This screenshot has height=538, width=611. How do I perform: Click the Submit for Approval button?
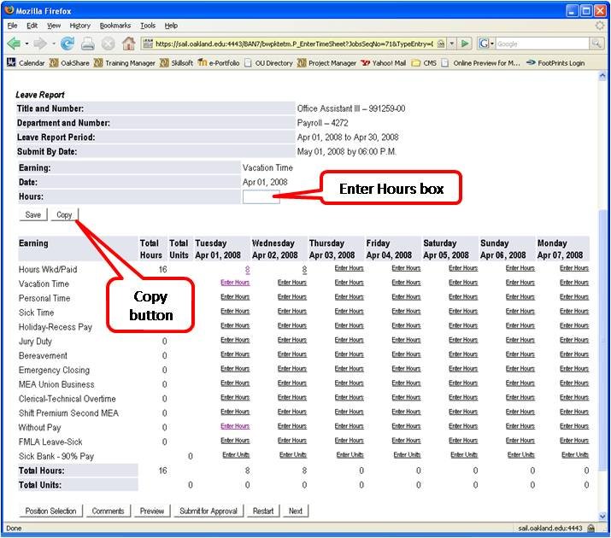[208, 511]
